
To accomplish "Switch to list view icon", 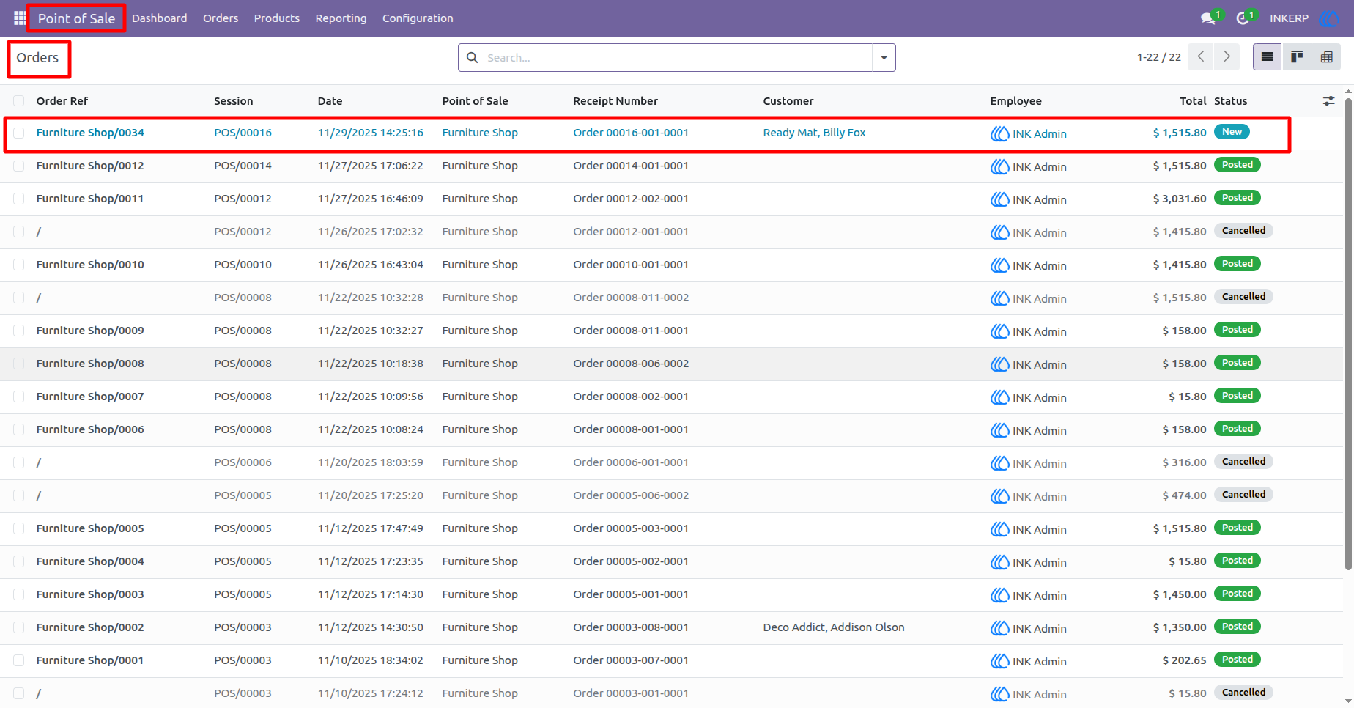I will tap(1267, 56).
